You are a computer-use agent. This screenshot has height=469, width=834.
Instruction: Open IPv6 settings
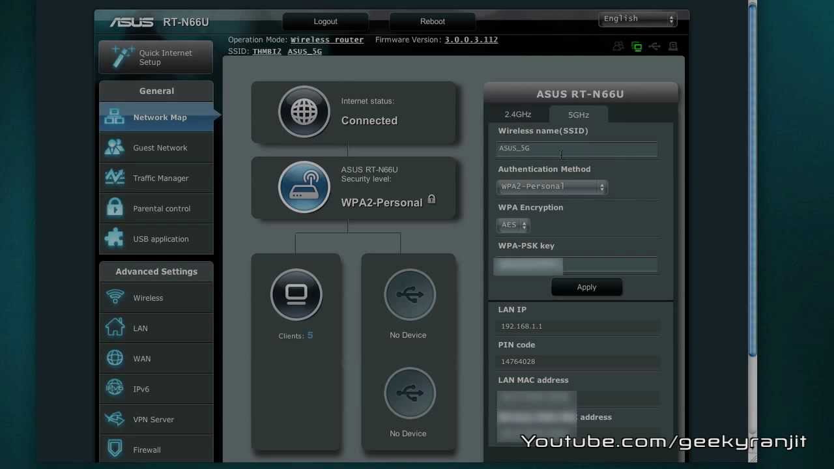click(x=156, y=389)
